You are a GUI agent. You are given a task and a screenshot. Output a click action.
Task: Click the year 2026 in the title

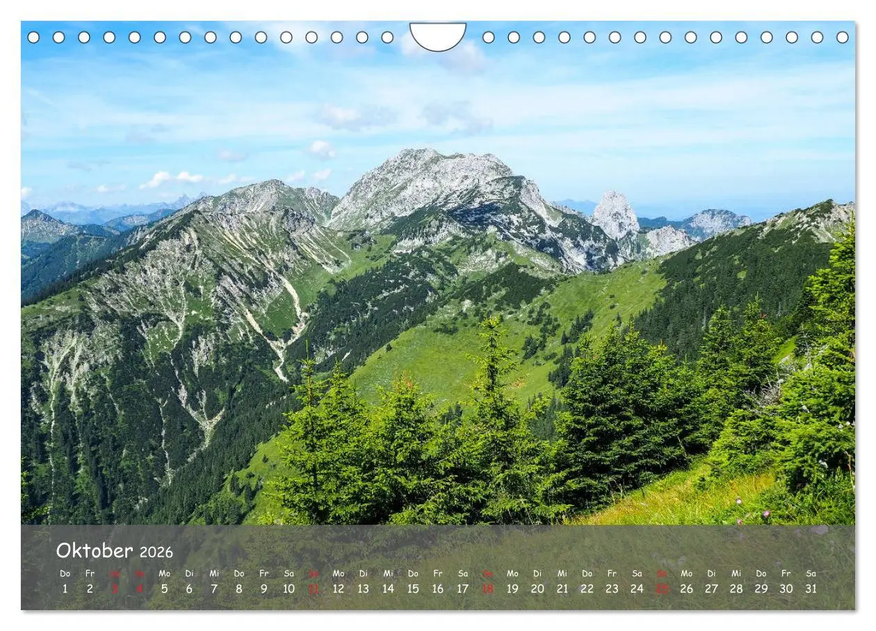(156, 552)
